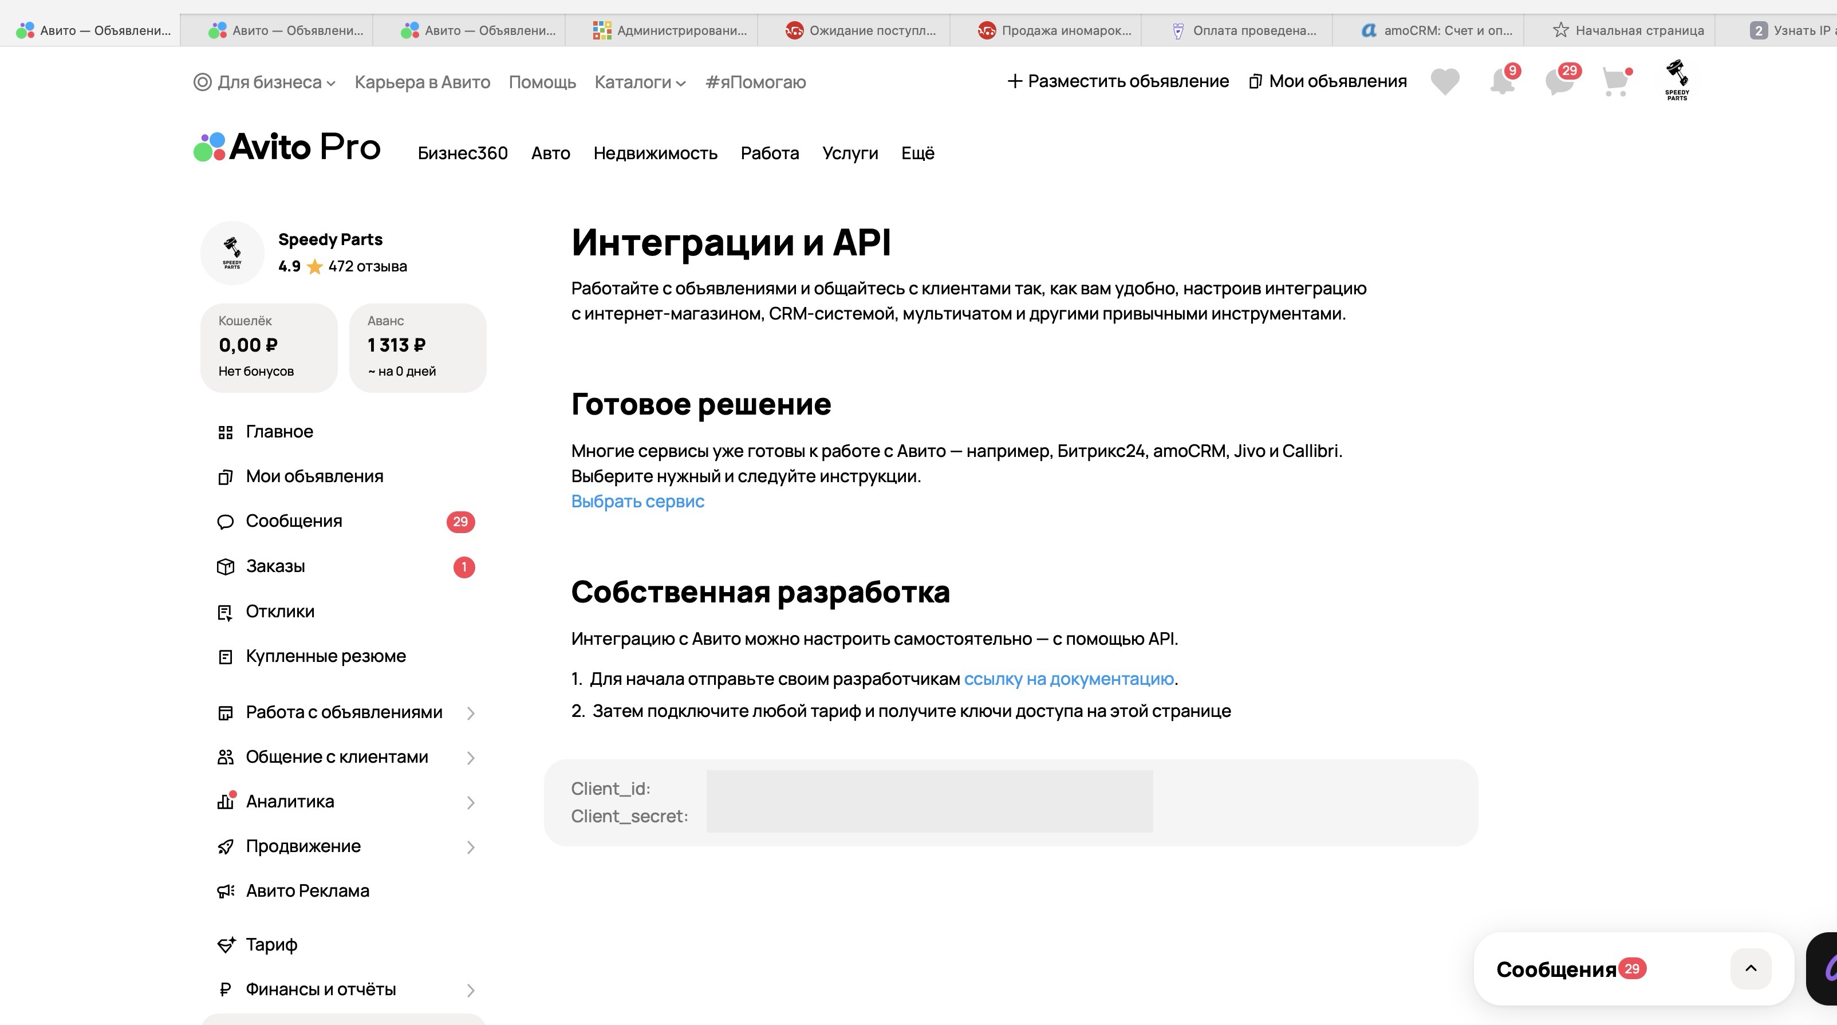
Task: Open the Авто section
Action: tap(550, 153)
